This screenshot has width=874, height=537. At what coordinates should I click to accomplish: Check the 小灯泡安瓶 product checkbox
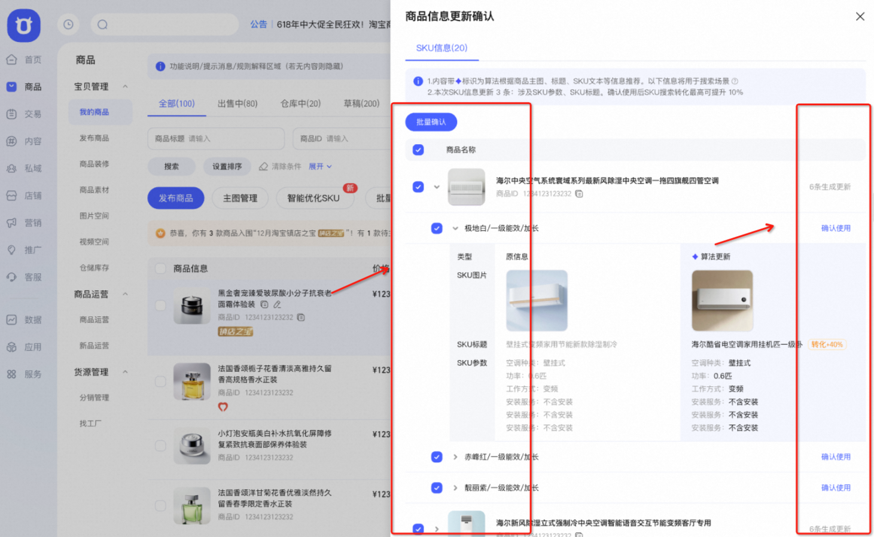[x=160, y=446]
